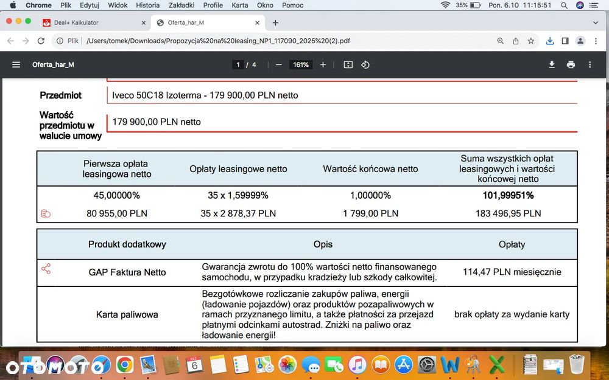Open Music from the Dock
This screenshot has height=380, width=609.
pos(357,364)
